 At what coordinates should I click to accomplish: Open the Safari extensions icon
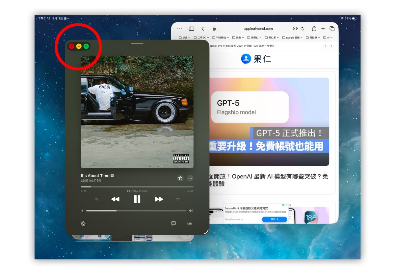pos(295,29)
